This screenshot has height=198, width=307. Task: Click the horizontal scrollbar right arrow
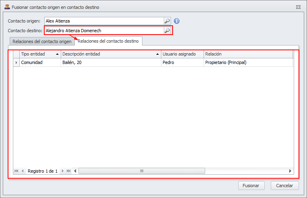290,171
